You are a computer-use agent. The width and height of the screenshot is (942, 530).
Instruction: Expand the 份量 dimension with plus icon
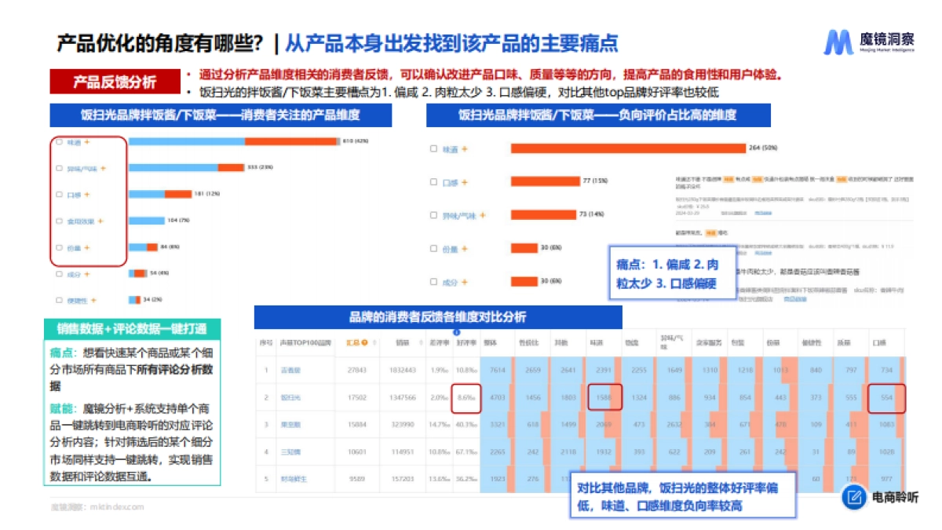86,247
